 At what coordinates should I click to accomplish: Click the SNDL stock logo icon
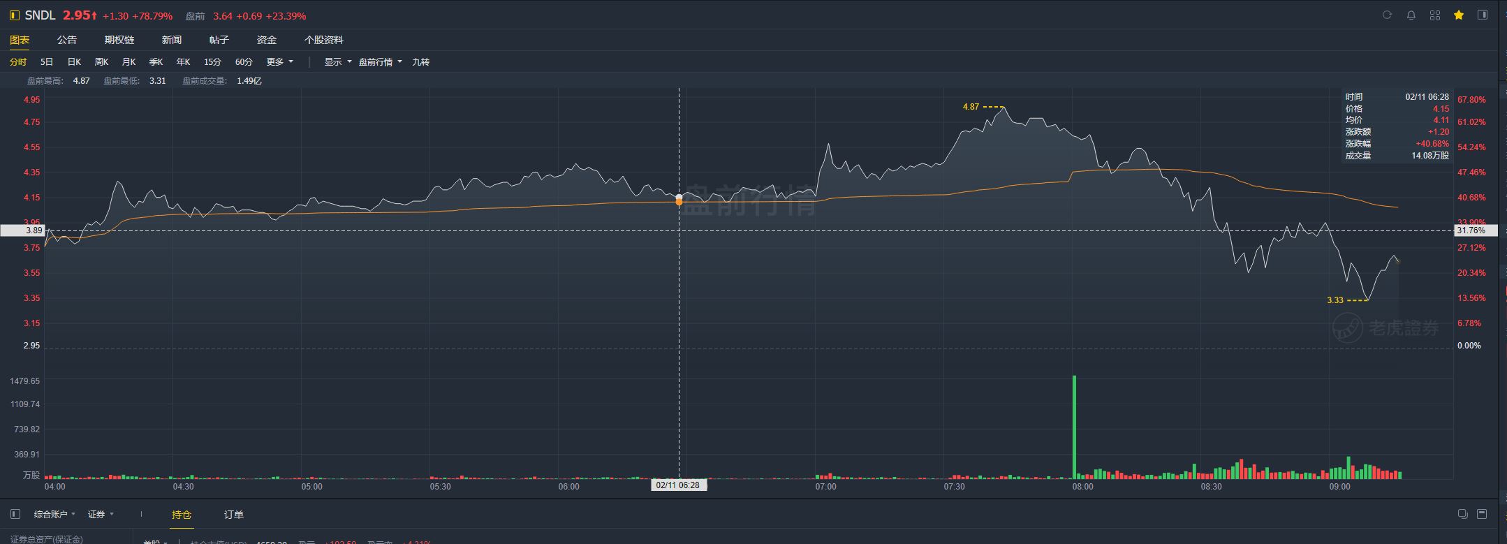click(14, 15)
